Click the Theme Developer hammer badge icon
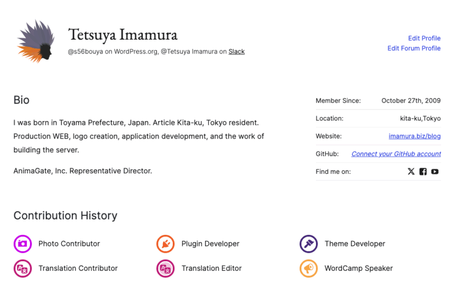Screen dimensions: 456x294 309,244
